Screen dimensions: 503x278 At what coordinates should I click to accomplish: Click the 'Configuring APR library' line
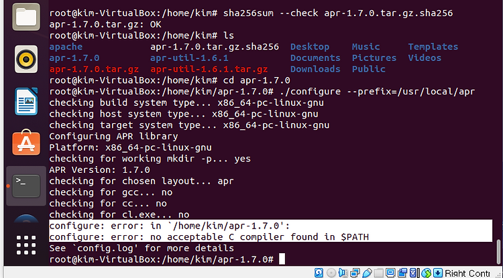(113, 136)
